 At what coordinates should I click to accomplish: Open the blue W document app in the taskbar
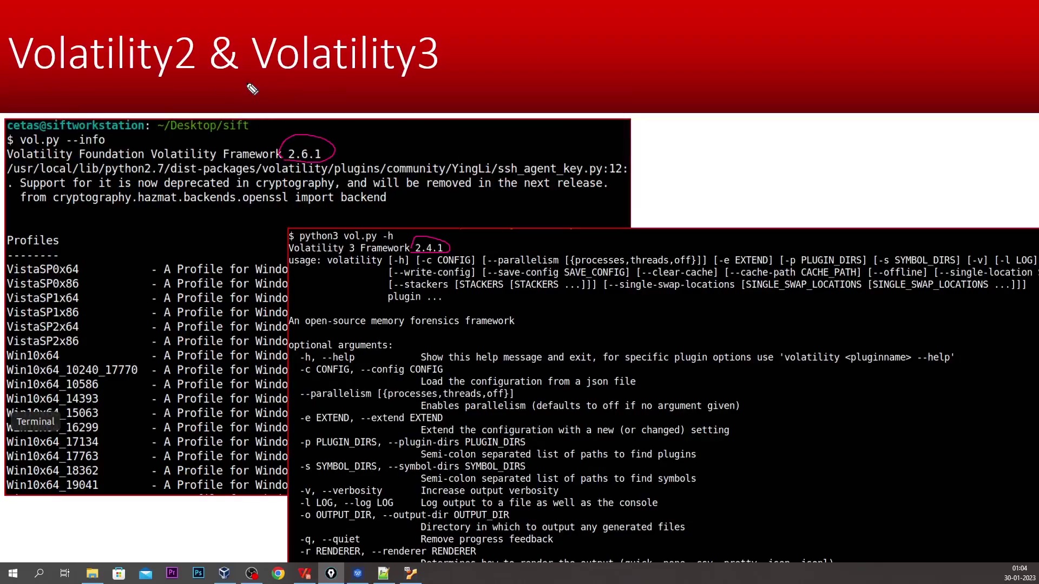pyautogui.click(x=358, y=573)
